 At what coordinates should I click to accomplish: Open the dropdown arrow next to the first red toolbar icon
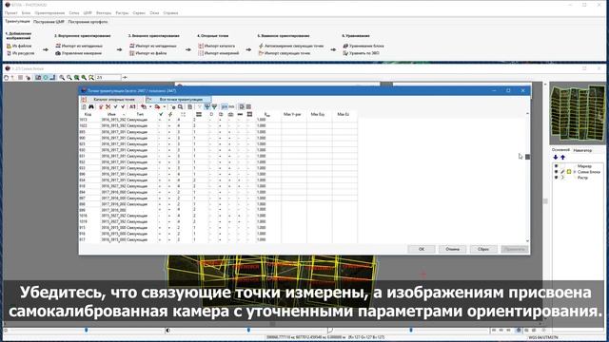click(x=150, y=106)
